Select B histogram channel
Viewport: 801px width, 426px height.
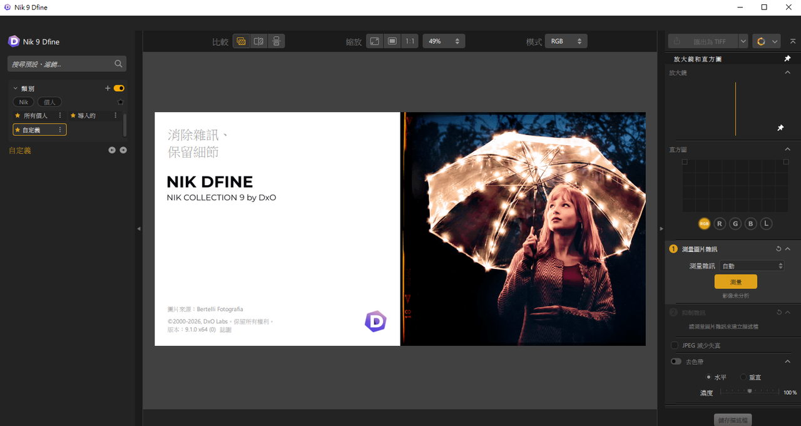(x=751, y=223)
